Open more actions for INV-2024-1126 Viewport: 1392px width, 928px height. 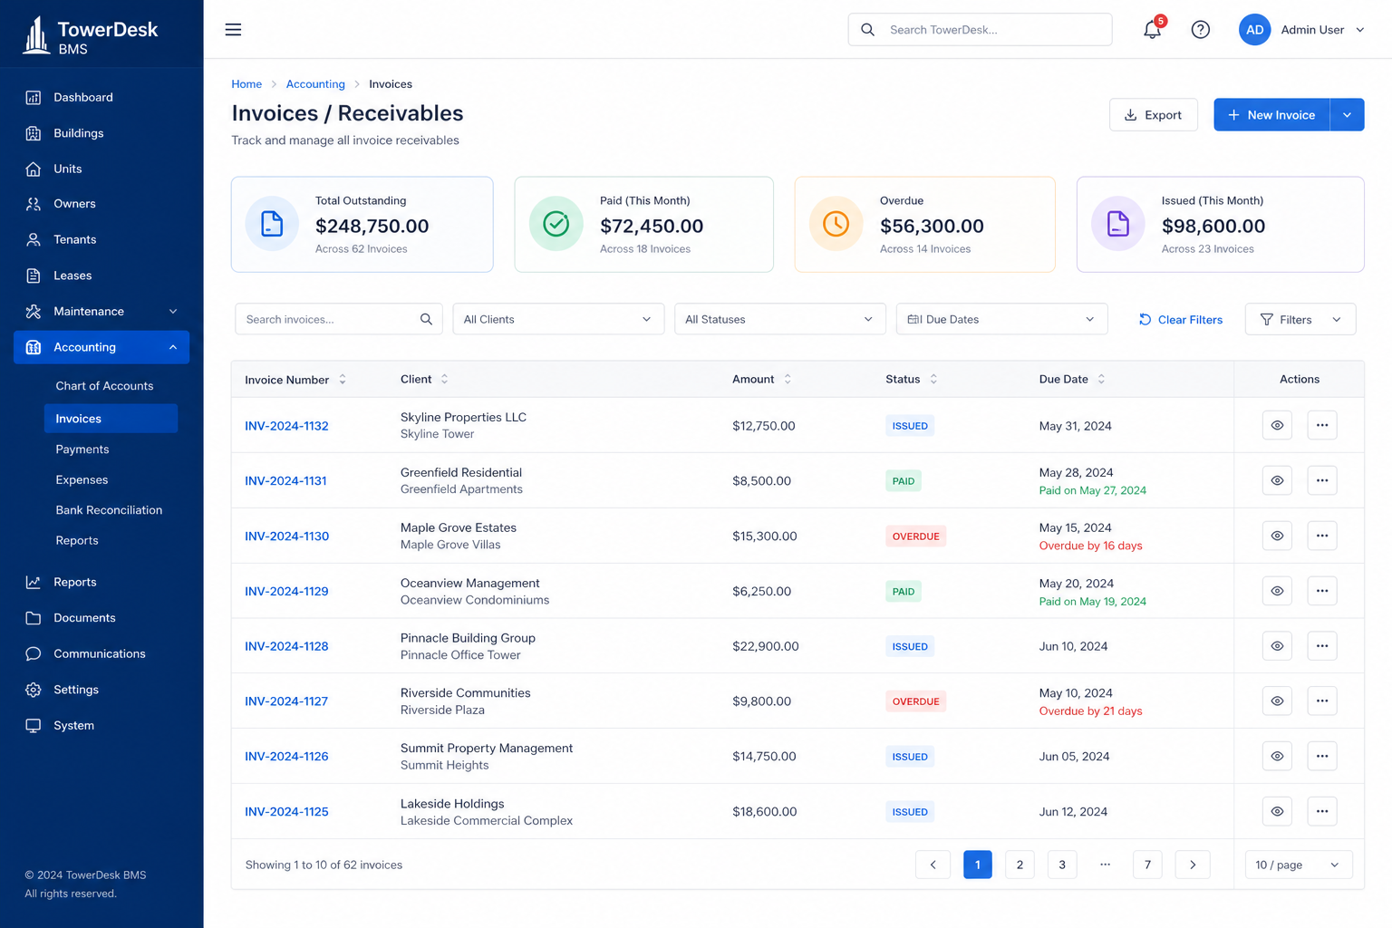[1322, 756]
